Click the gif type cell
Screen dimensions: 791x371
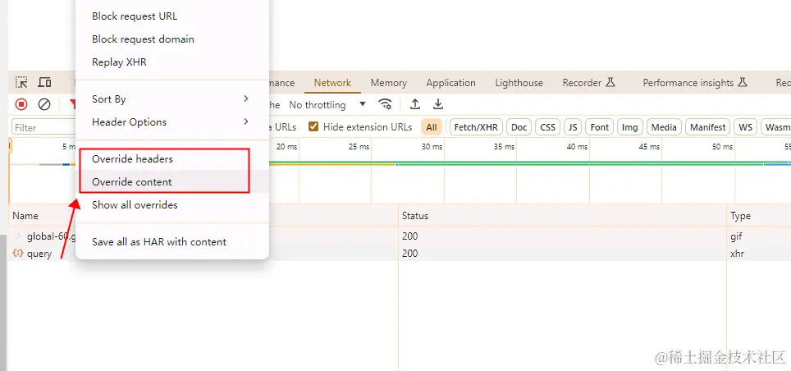coord(736,236)
